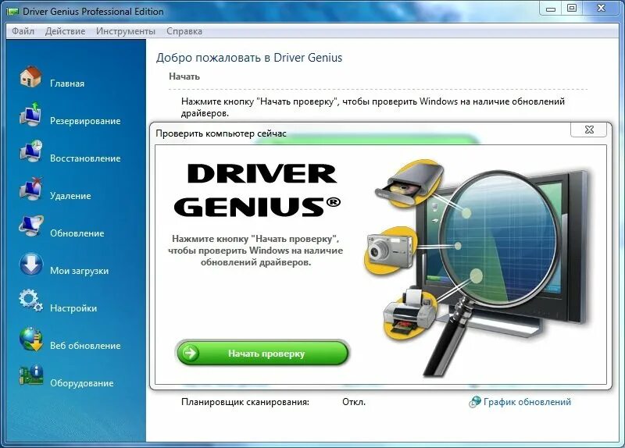
Task: Select Веб обновление sidebar label
Action: coord(85,346)
